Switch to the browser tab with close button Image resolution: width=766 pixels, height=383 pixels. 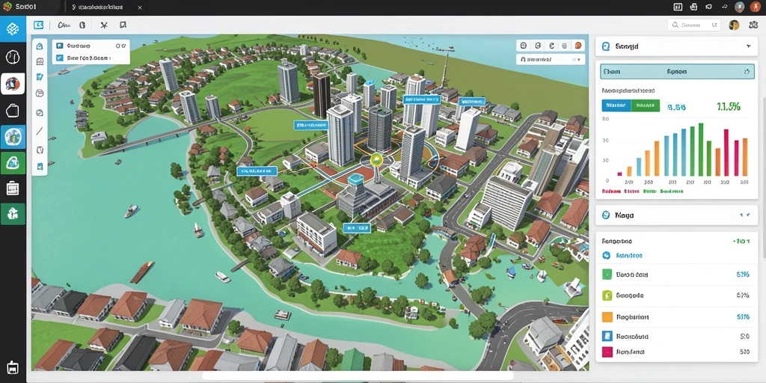(106, 7)
